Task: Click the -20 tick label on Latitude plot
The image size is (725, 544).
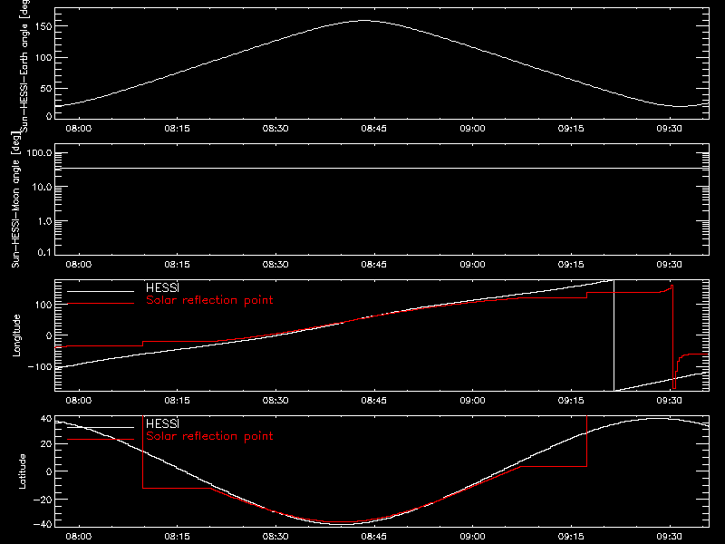Action: pyautogui.click(x=43, y=500)
